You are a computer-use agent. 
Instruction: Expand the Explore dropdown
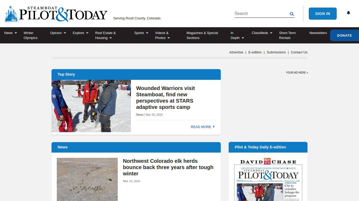tap(81, 33)
